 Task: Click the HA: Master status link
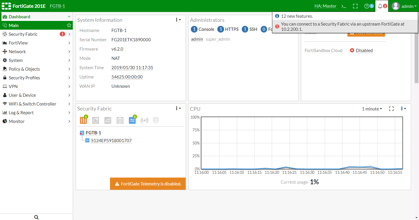pyautogui.click(x=325, y=6)
